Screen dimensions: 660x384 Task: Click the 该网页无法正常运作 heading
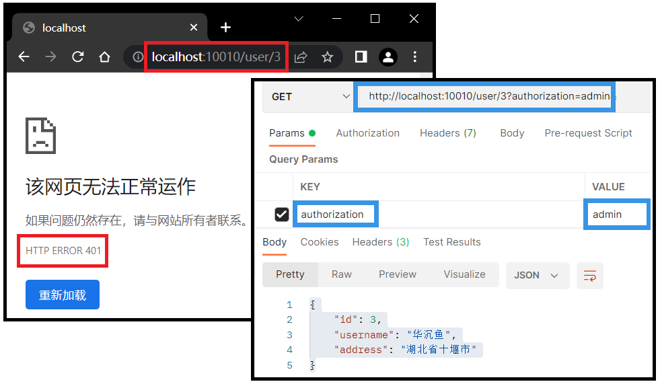(x=111, y=187)
